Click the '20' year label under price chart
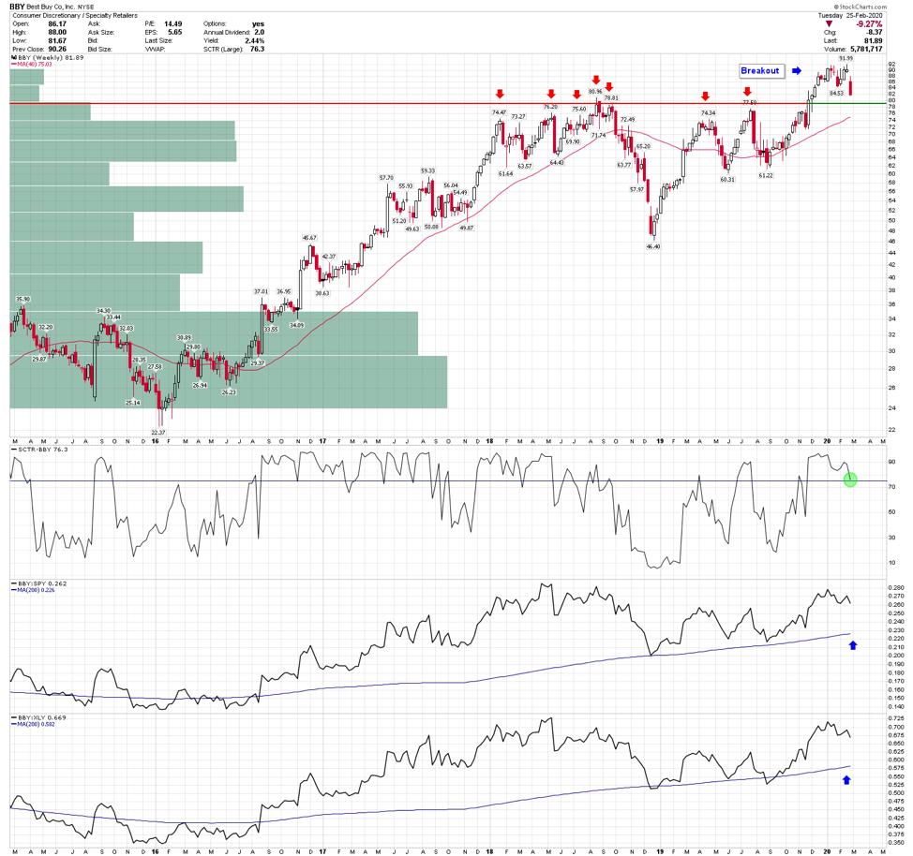This screenshot has width=913, height=856. pos(827,441)
